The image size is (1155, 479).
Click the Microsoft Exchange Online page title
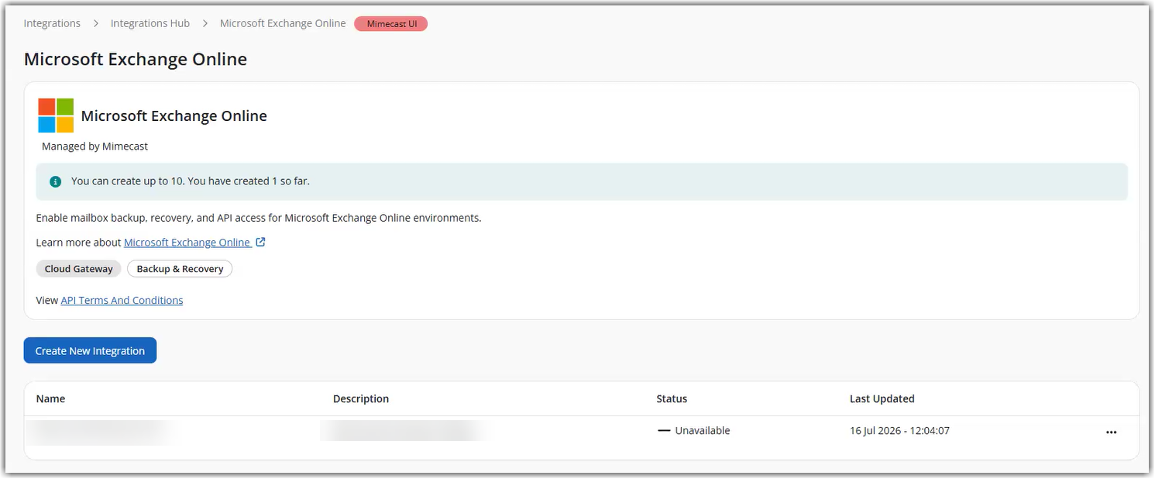click(136, 59)
